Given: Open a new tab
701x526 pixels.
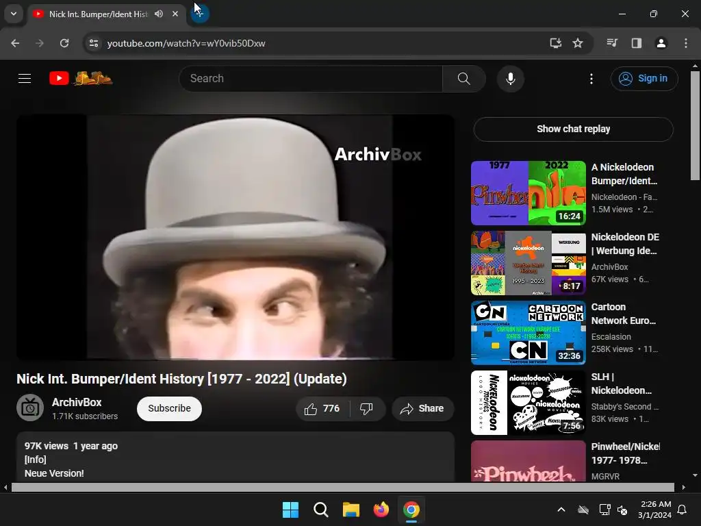Looking at the screenshot, I should click(x=200, y=14).
